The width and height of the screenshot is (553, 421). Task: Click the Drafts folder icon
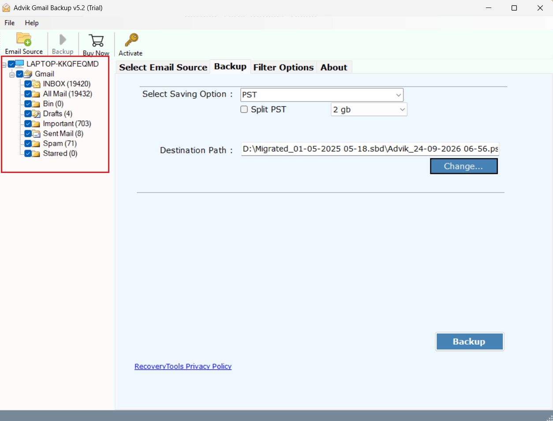[x=36, y=114]
